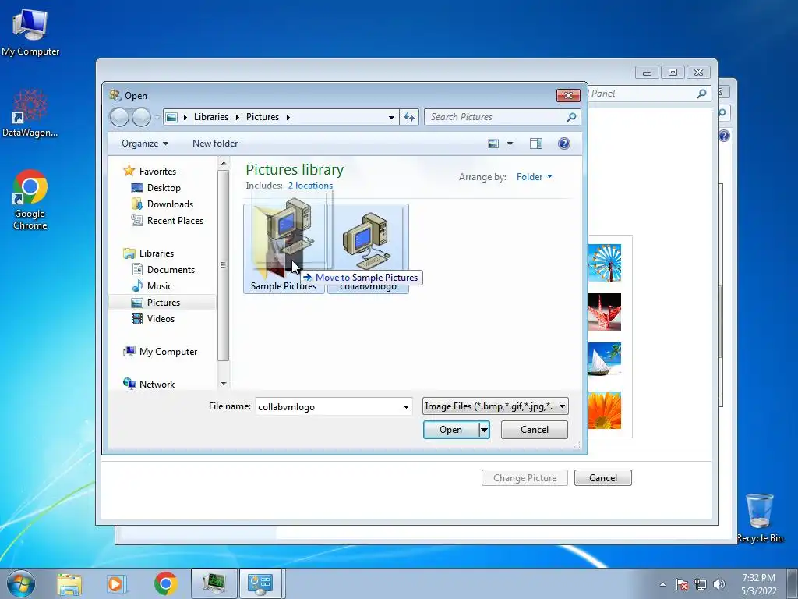Select the Sample Pictures folder
The height and width of the screenshot is (599, 798).
[x=284, y=249]
